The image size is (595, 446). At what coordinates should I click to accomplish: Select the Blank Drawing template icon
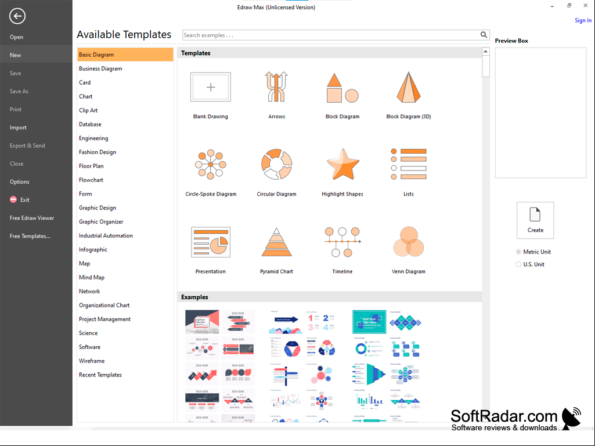pos(211,87)
